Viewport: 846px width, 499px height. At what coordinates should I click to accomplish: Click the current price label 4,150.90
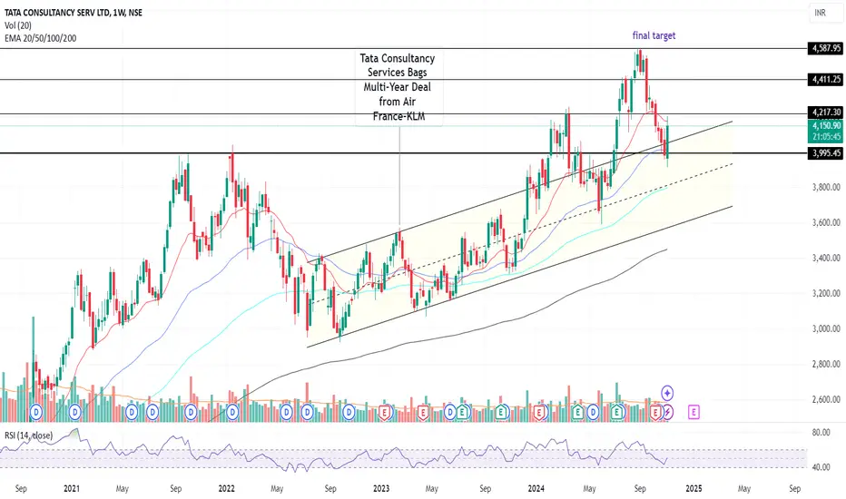(x=825, y=126)
